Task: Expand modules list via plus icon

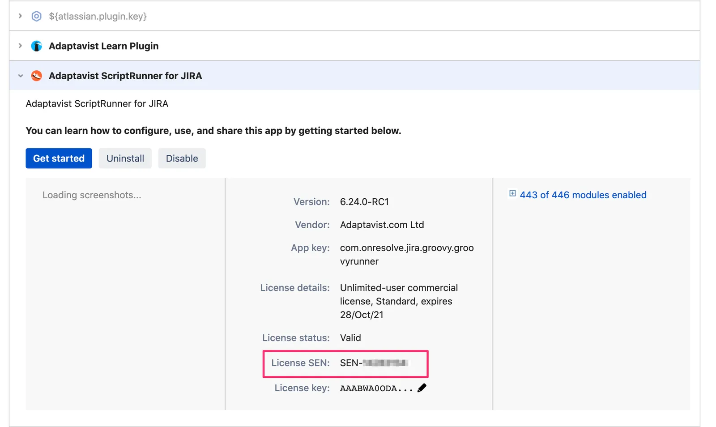Action: [x=512, y=193]
